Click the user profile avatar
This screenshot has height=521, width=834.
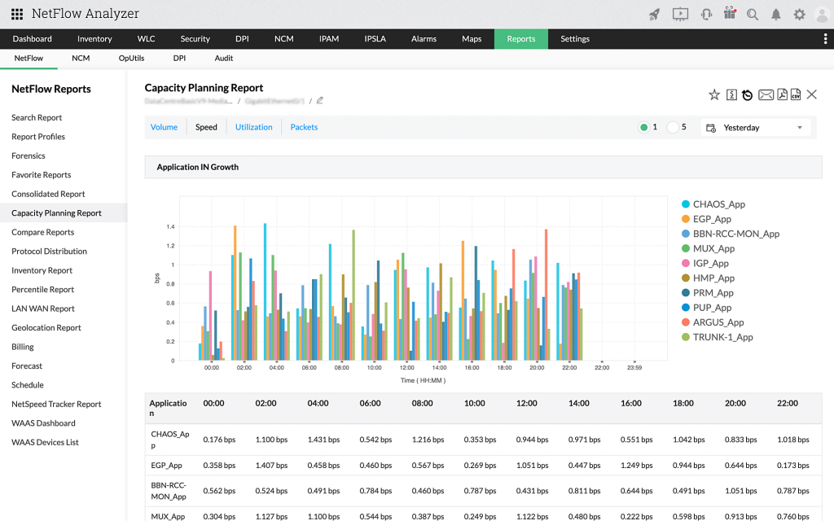(822, 14)
